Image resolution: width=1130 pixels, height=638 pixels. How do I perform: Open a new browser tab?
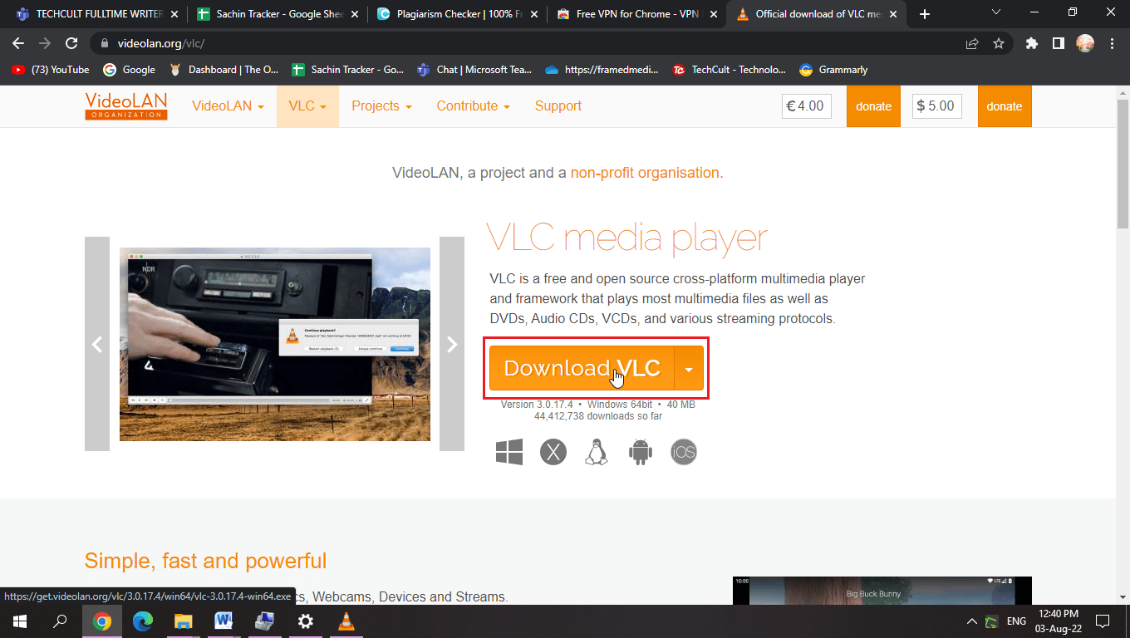point(925,14)
